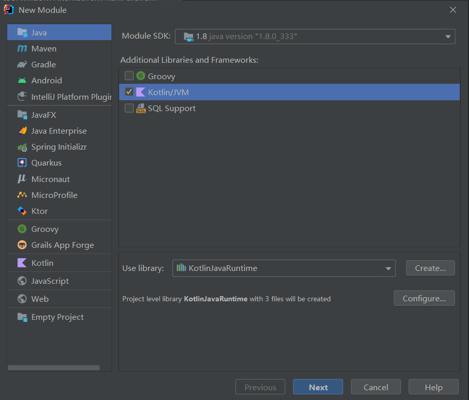The width and height of the screenshot is (469, 400).
Task: Click the JavaScript label in the sidebar
Action: tap(50, 281)
